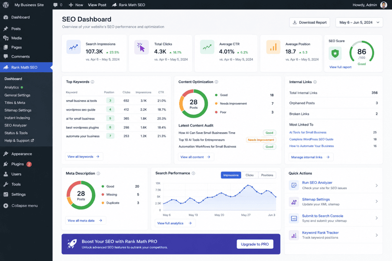392x261 pixels.
Task: Open General Settings submenu item
Action: 18,95
